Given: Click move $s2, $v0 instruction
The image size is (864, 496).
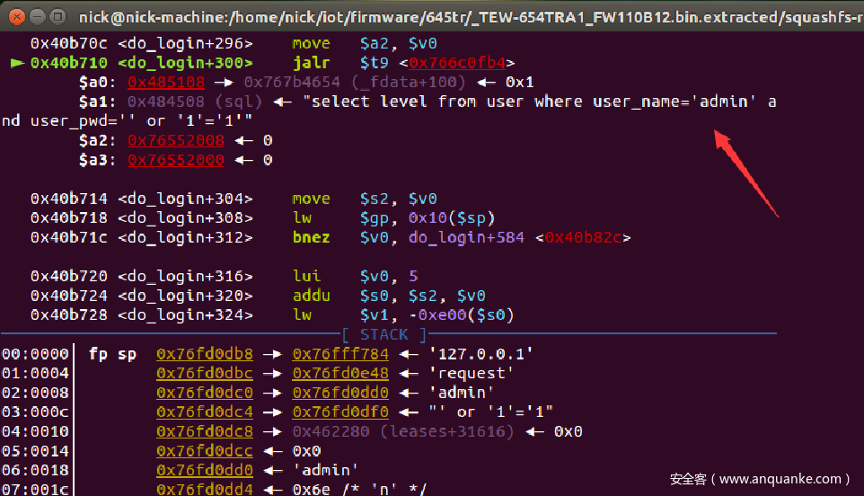Looking at the screenshot, I should pos(365,199).
